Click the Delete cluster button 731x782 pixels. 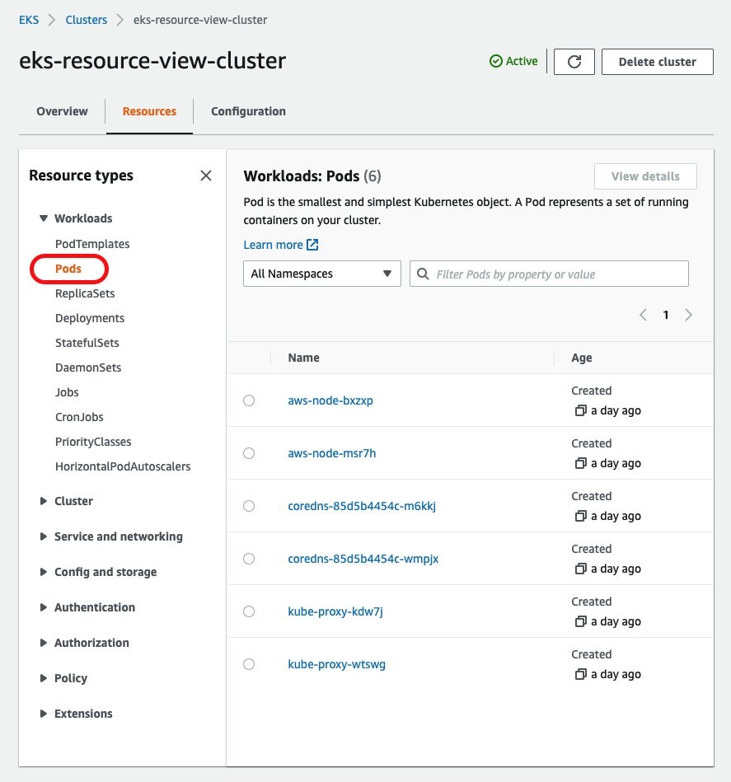click(657, 62)
